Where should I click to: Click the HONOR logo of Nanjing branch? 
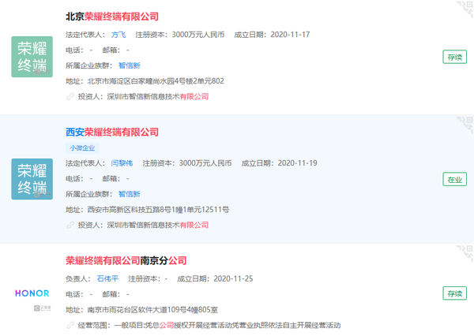pos(32,293)
